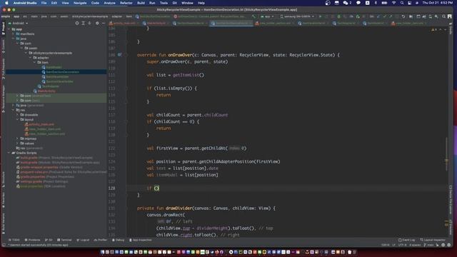
Task: Click the warnings indicator above the editor
Action: click(433, 29)
